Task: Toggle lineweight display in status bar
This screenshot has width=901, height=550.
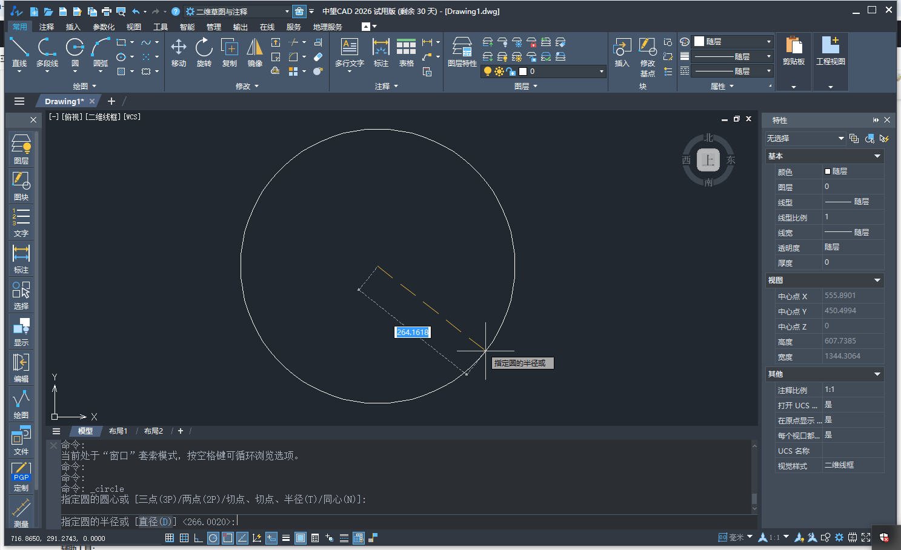Action: coord(286,538)
